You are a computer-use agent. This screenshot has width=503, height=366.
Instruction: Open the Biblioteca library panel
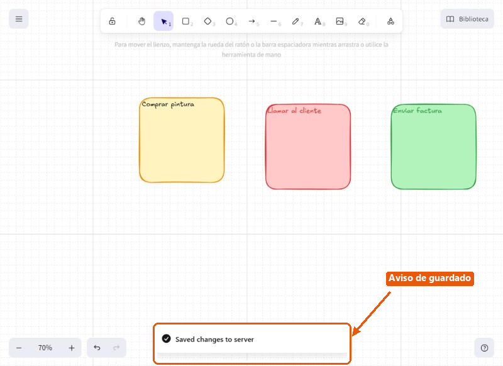[467, 19]
